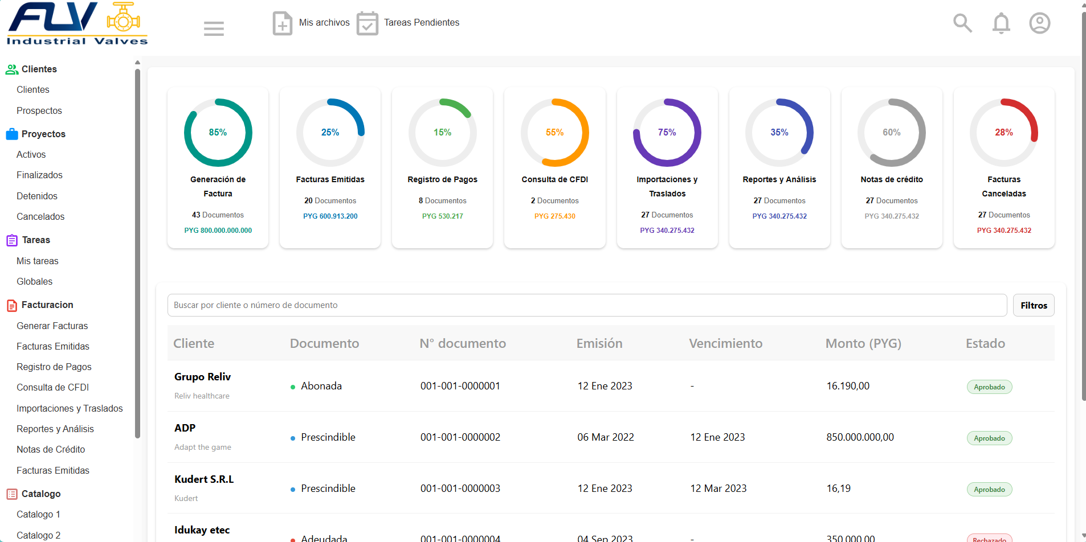
Task: Select the Clientes sub-item in sidebar
Action: pos(33,89)
